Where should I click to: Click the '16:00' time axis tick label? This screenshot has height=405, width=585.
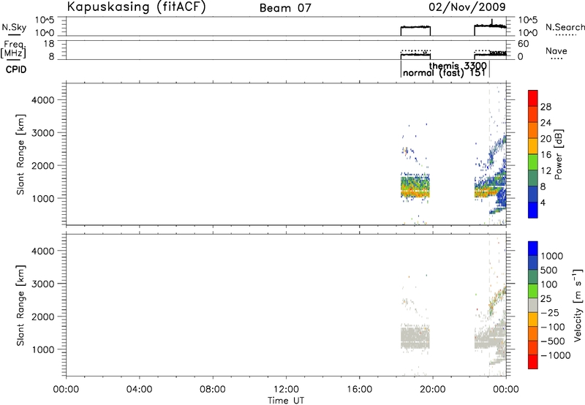click(x=359, y=390)
